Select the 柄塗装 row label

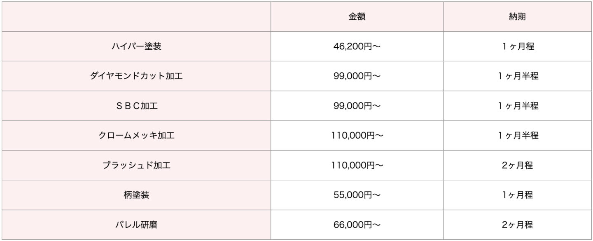[136, 195]
